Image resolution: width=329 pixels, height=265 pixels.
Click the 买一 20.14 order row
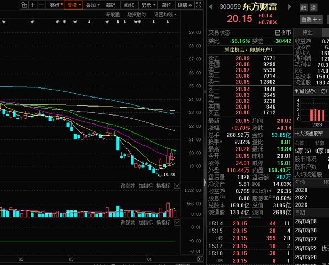coord(250,90)
